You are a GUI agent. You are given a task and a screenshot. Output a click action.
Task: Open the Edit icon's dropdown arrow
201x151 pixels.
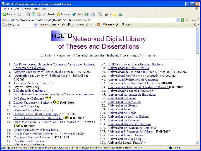(x=110, y=14)
